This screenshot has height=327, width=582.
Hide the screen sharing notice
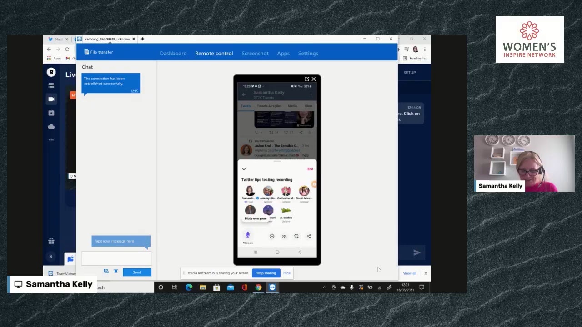pyautogui.click(x=287, y=273)
